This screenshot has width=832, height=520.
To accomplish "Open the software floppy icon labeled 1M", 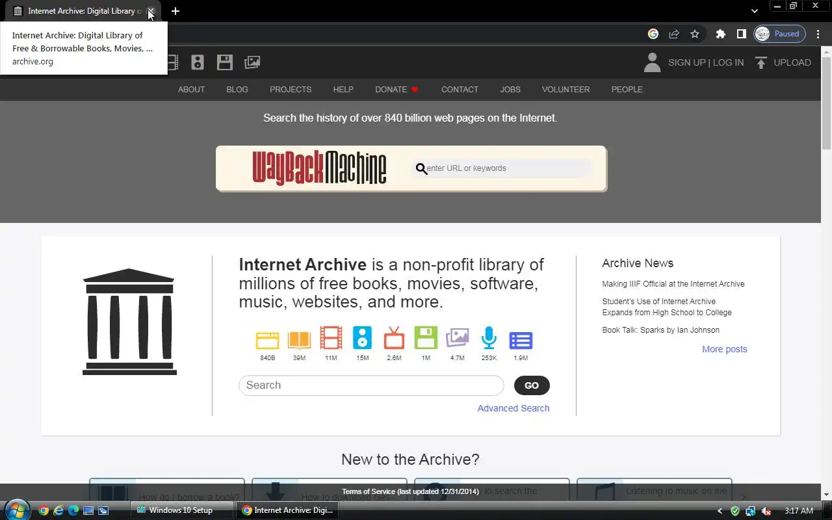I will 426,338.
